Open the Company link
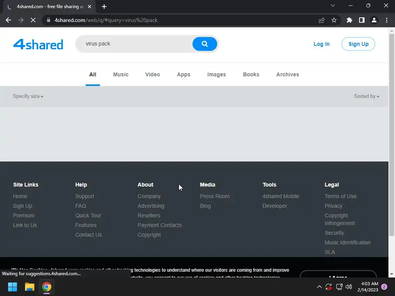The image size is (395, 296). click(149, 196)
